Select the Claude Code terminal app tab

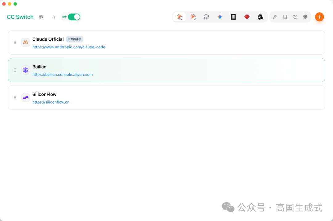[x=179, y=17]
